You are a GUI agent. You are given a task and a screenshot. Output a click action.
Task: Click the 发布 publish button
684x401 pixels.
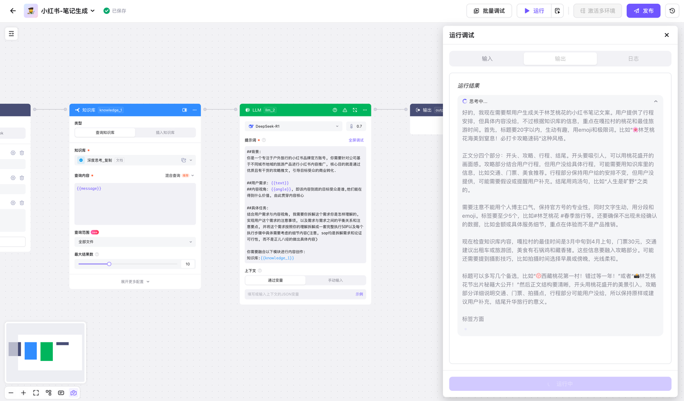[x=643, y=11]
